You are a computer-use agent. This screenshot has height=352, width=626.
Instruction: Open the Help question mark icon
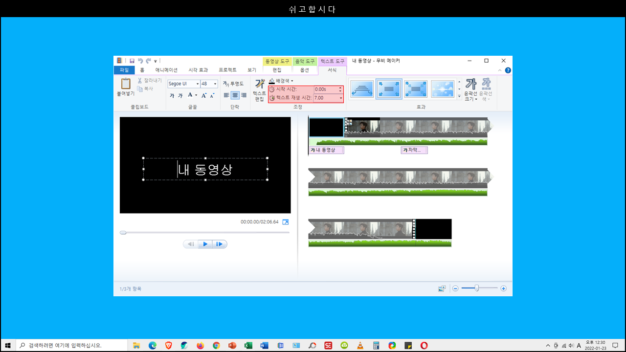point(508,70)
